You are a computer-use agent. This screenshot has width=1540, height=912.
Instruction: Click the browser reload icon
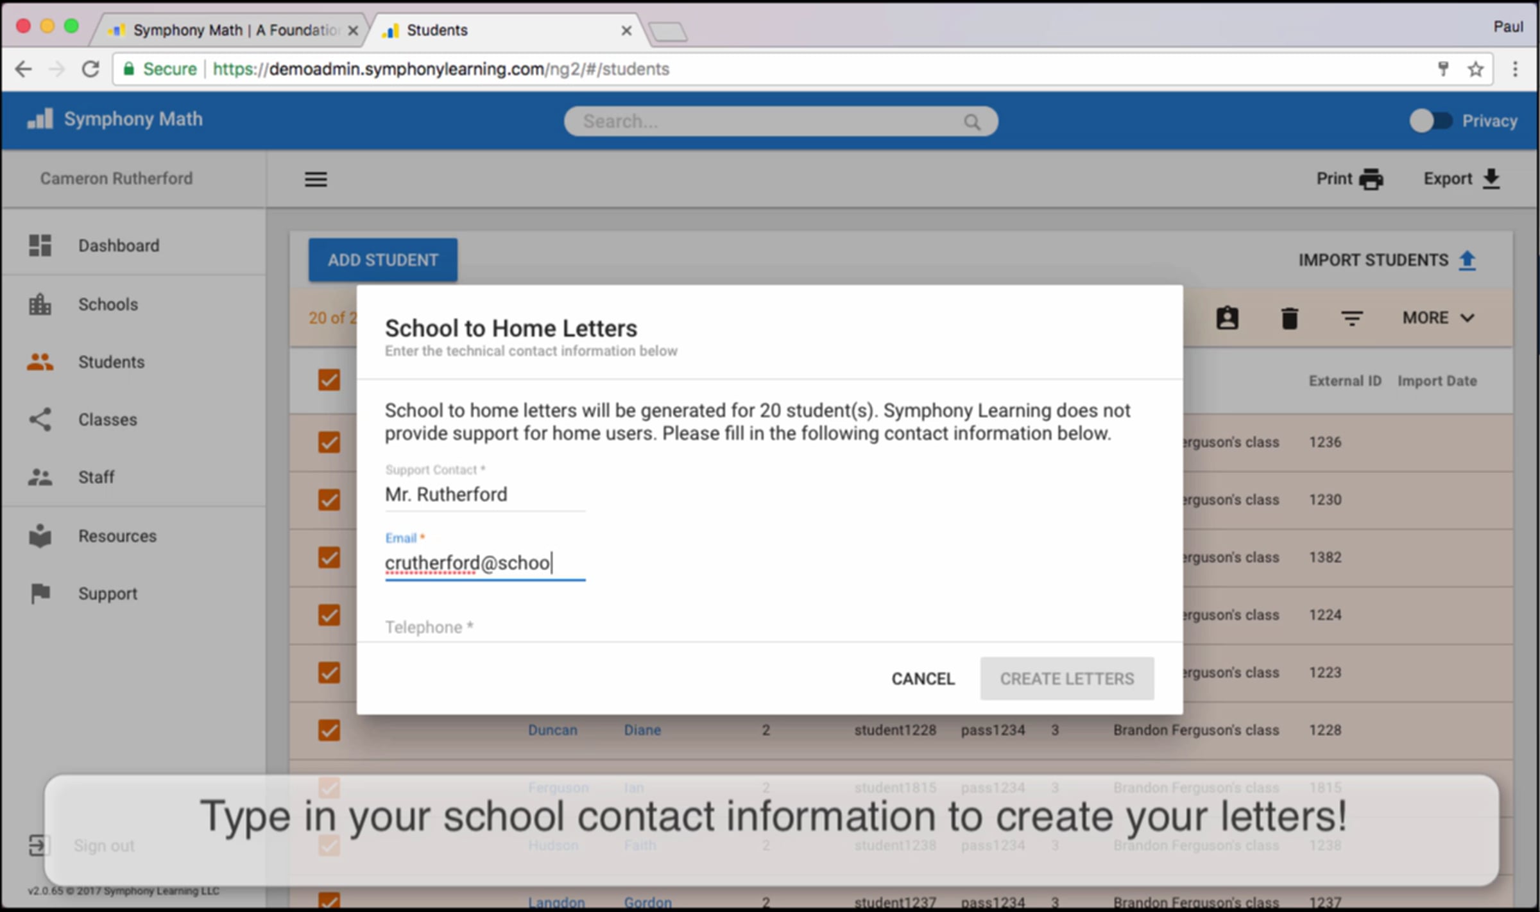coord(90,69)
